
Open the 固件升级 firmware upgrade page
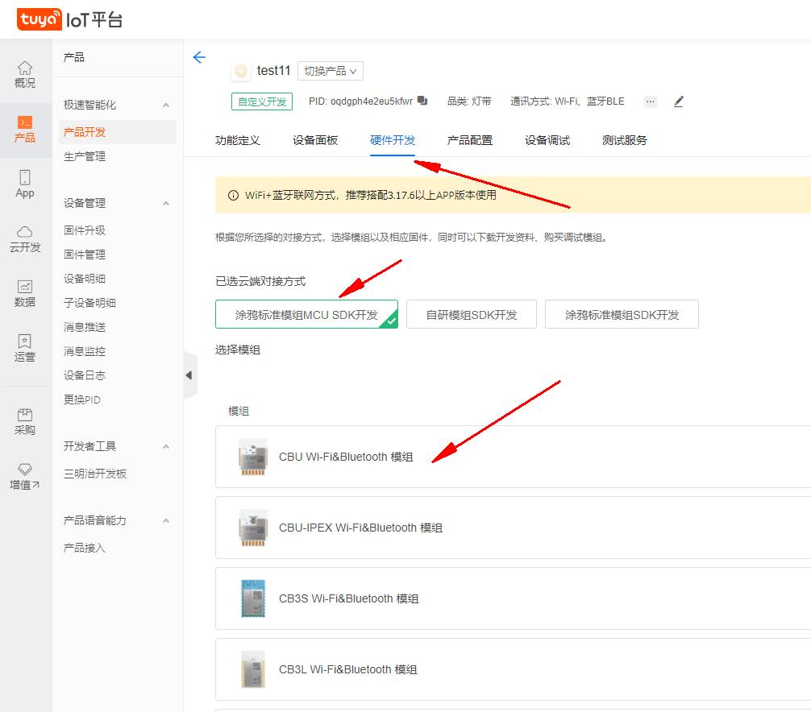pyautogui.click(x=84, y=230)
